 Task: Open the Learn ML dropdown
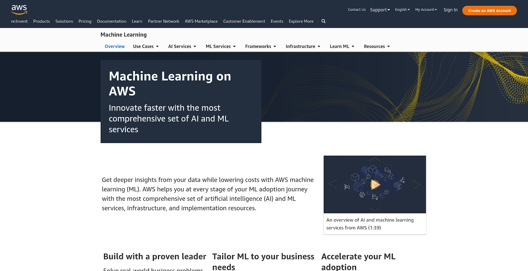click(x=342, y=47)
